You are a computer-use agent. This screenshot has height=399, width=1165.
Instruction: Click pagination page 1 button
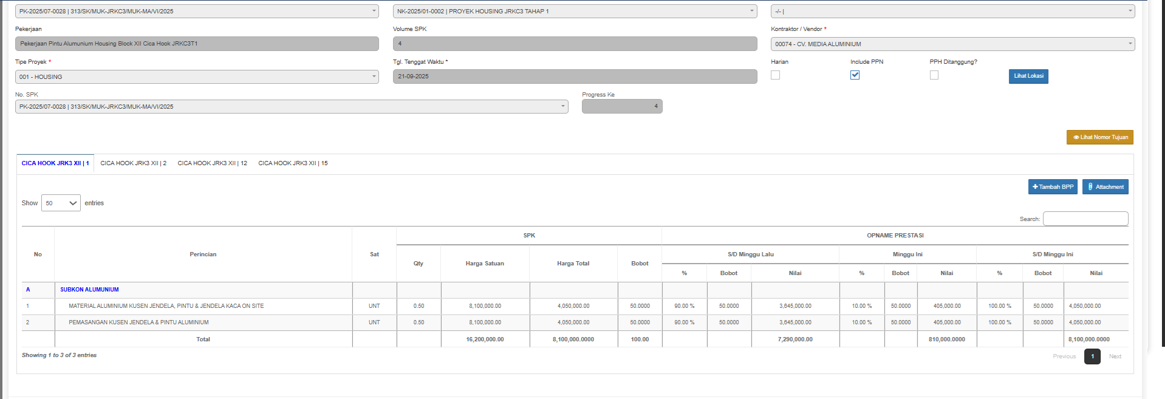tap(1092, 356)
